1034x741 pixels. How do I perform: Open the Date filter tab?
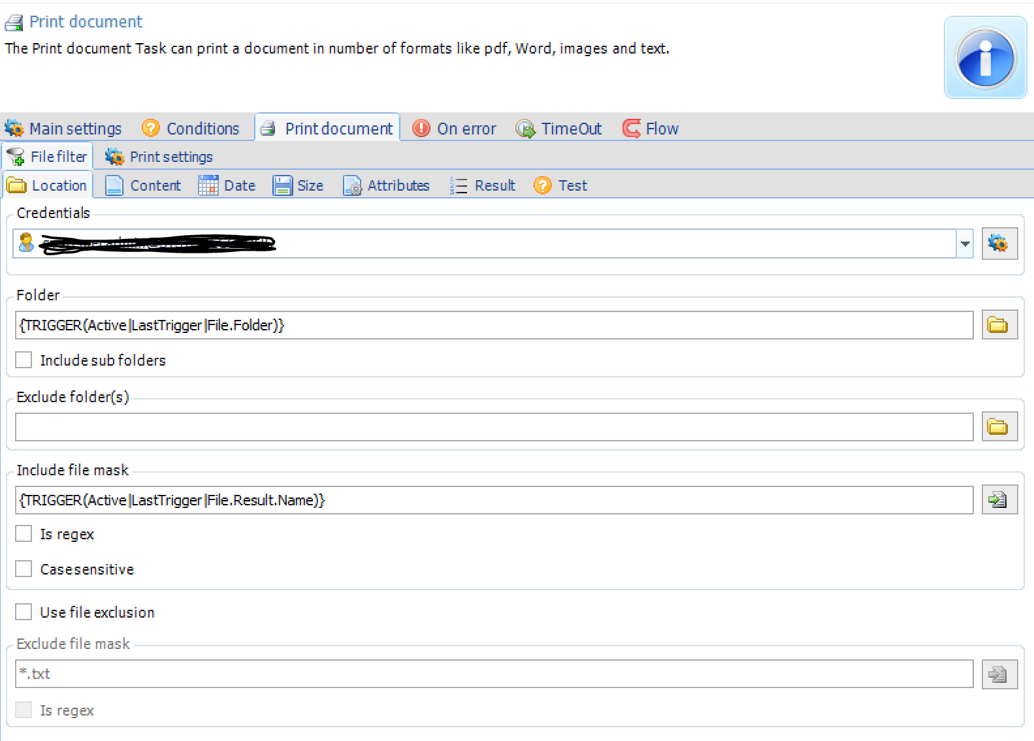click(227, 185)
